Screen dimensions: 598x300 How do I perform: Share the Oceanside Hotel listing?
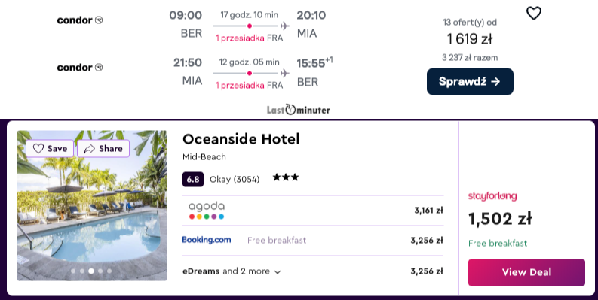tap(103, 148)
